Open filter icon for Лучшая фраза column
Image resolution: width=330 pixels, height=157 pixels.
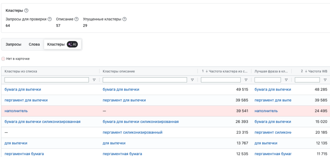pyautogui.click(x=286, y=80)
